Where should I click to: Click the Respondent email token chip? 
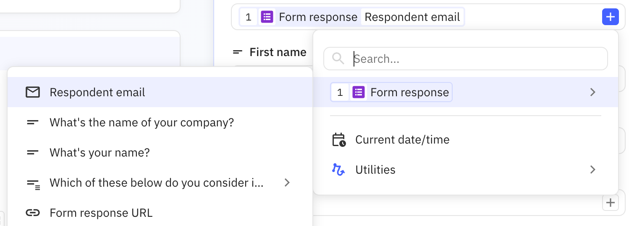[412, 17]
